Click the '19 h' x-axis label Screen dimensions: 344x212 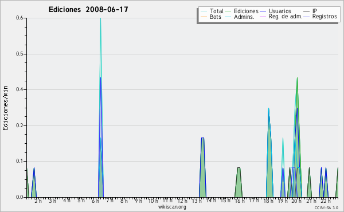pos(283,201)
